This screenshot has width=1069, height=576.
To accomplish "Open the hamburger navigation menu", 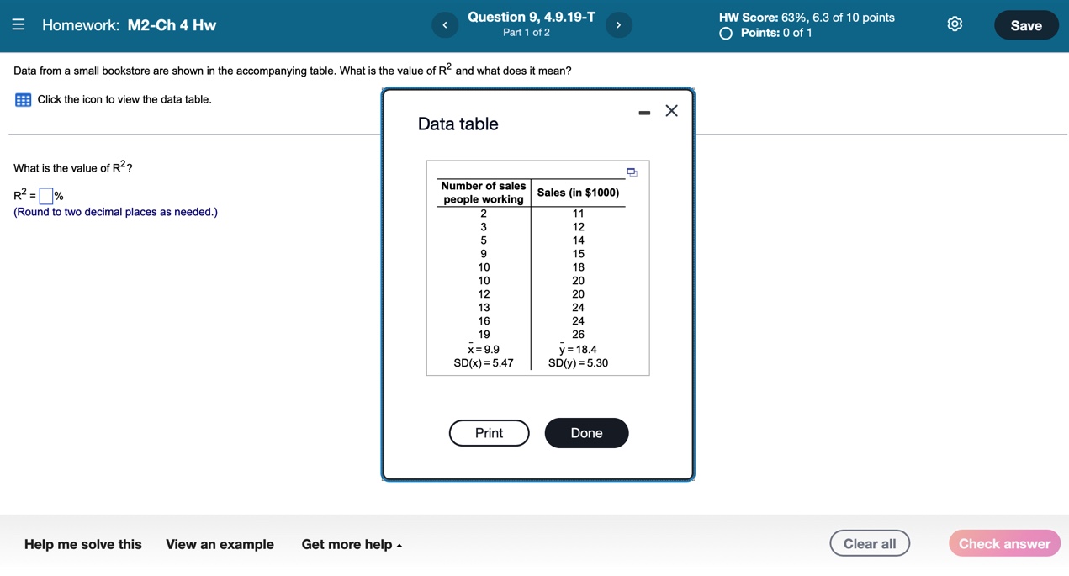I will (x=19, y=25).
